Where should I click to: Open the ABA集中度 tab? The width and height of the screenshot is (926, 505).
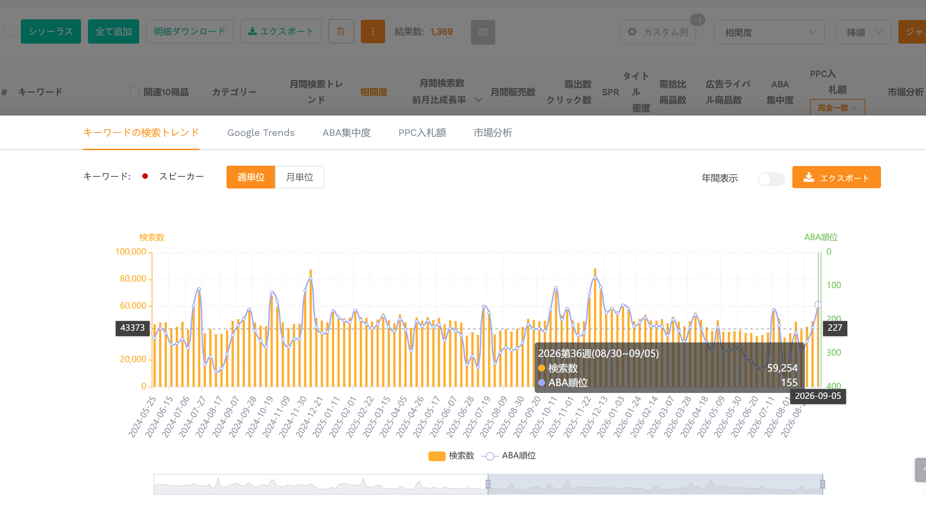click(x=346, y=132)
